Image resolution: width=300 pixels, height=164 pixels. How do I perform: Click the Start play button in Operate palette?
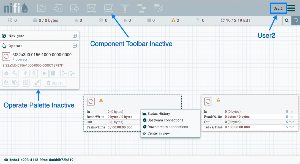[x=44, y=73]
